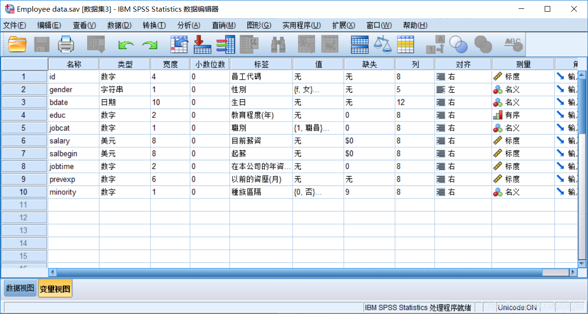
Task: Open the recall recent dialogs icon
Action: point(96,44)
